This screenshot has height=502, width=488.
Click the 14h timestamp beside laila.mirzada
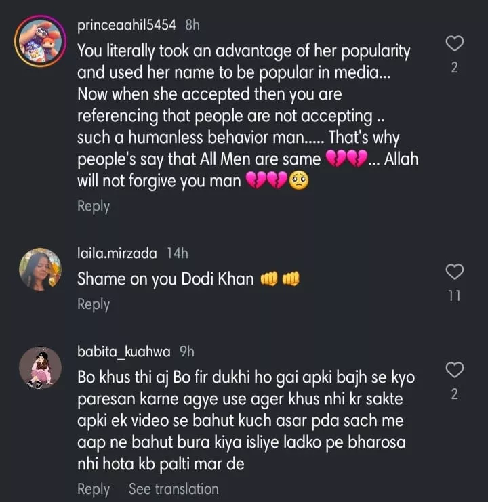[176, 253]
